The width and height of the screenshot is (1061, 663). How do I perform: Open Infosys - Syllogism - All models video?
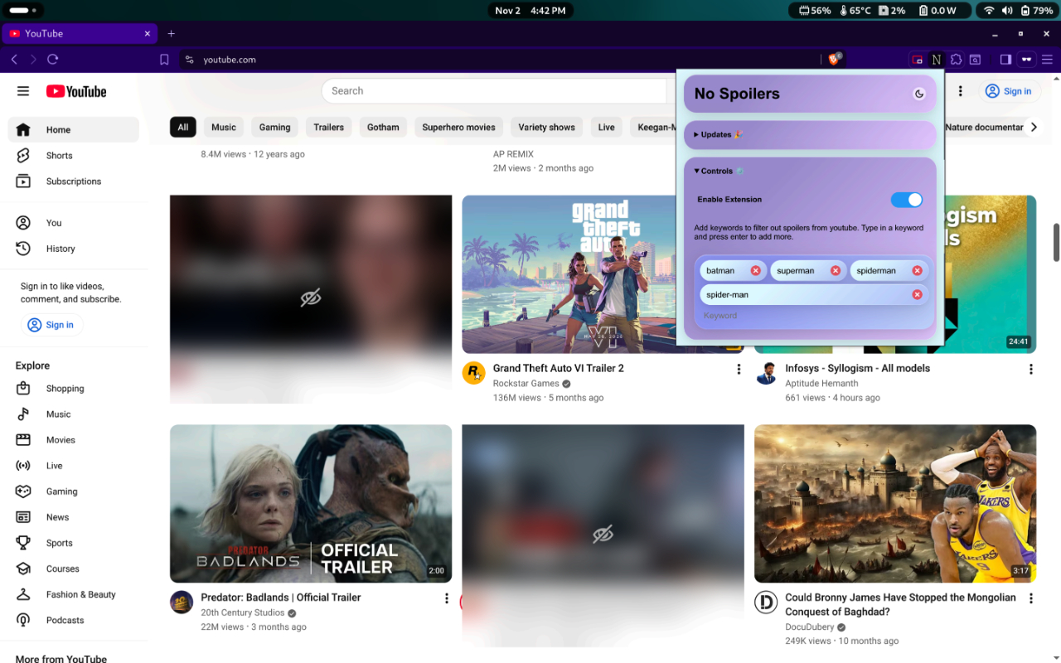(858, 369)
